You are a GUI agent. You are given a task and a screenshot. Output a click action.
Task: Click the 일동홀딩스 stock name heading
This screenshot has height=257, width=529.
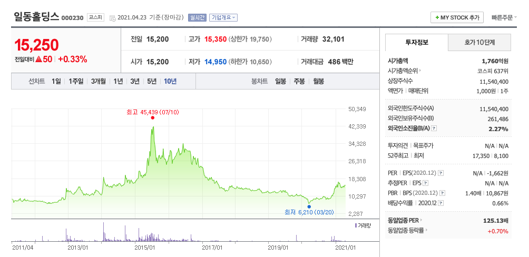[36, 16]
